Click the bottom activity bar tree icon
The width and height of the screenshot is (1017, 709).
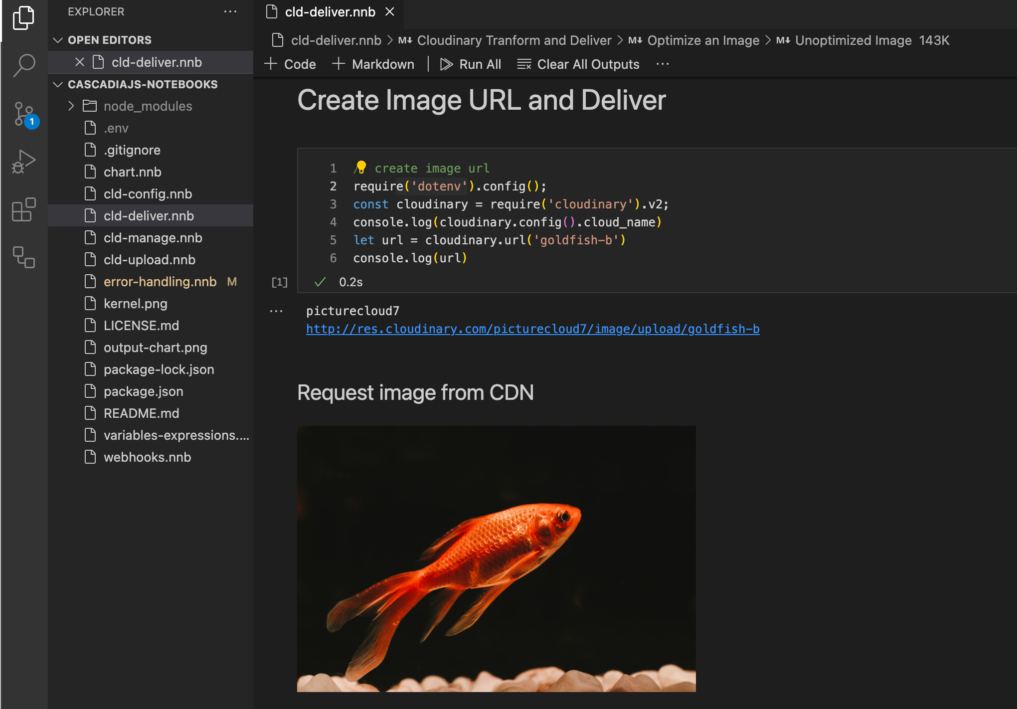pos(24,257)
